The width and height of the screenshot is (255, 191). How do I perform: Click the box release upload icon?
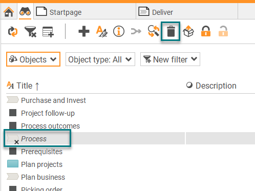click(188, 31)
